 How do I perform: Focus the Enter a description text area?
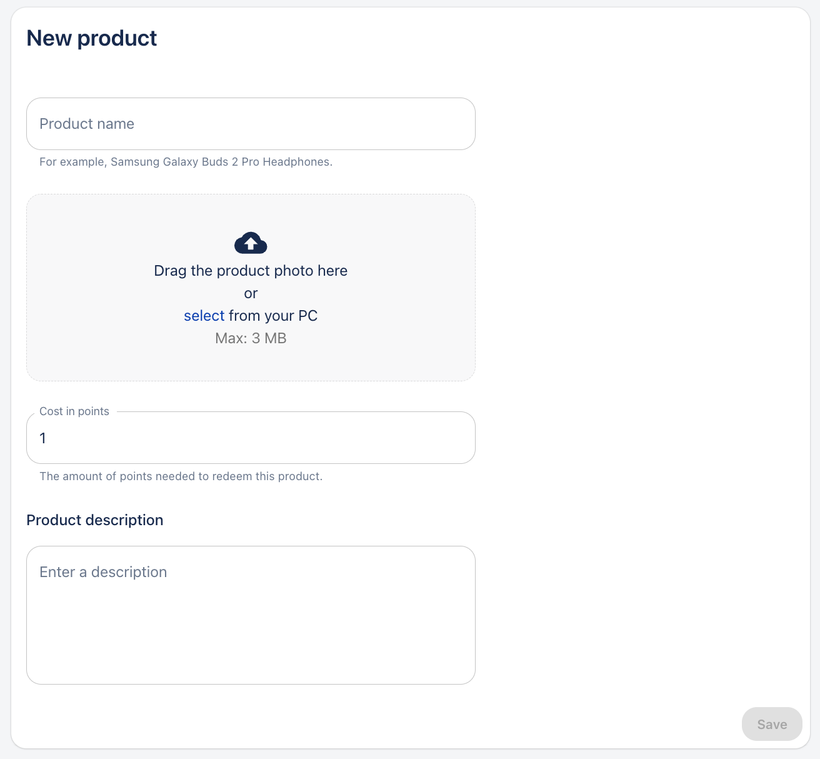250,615
